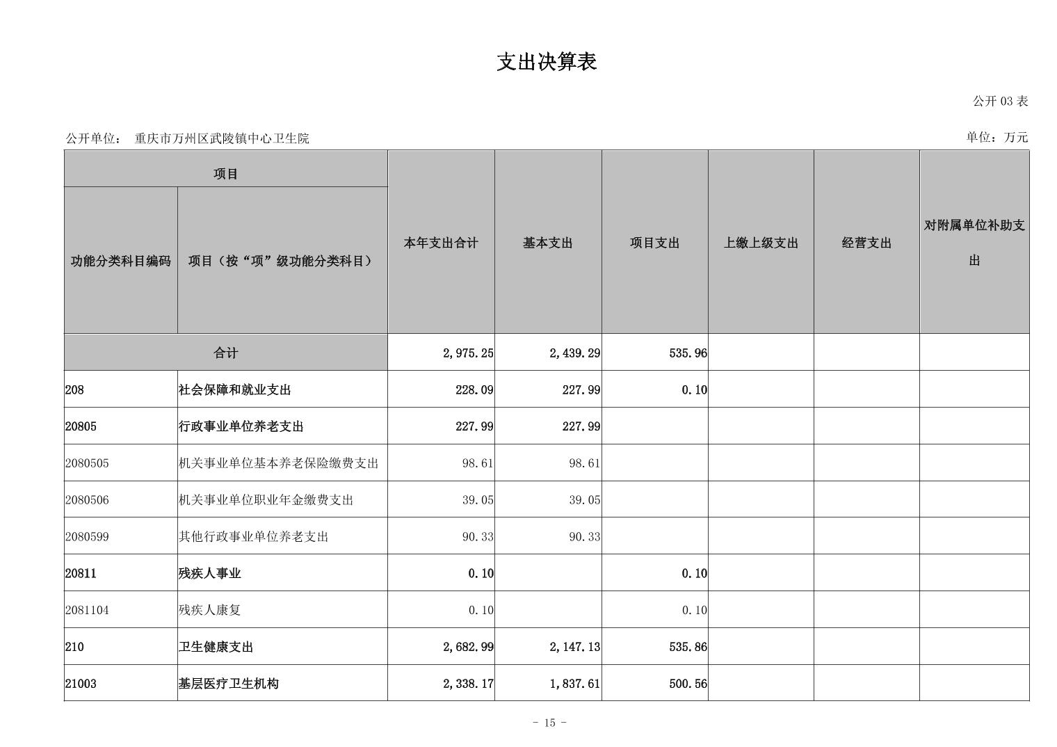Click the total value 2,975.25

(x=468, y=353)
